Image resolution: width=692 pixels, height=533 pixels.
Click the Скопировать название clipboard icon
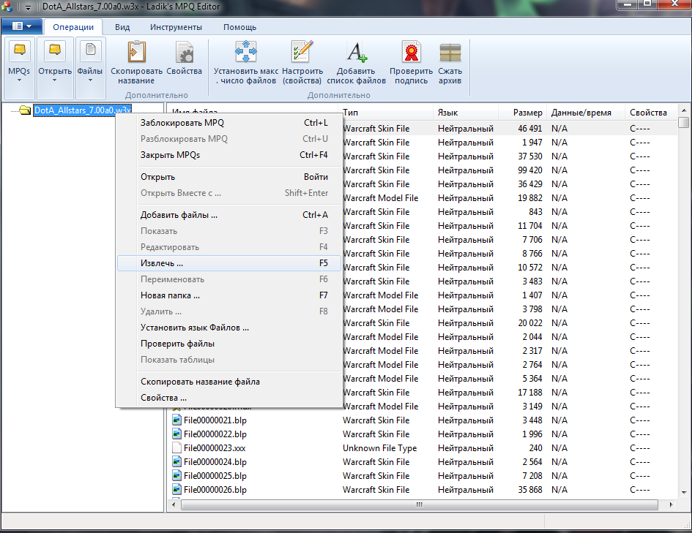[136, 51]
